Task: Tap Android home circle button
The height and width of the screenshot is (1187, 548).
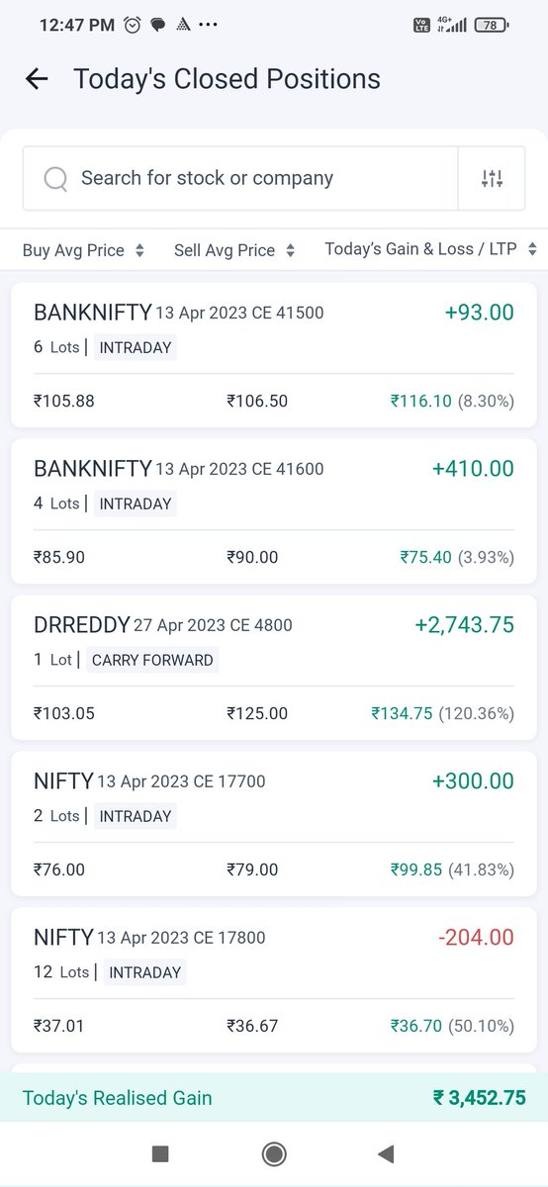Action: 274,1153
